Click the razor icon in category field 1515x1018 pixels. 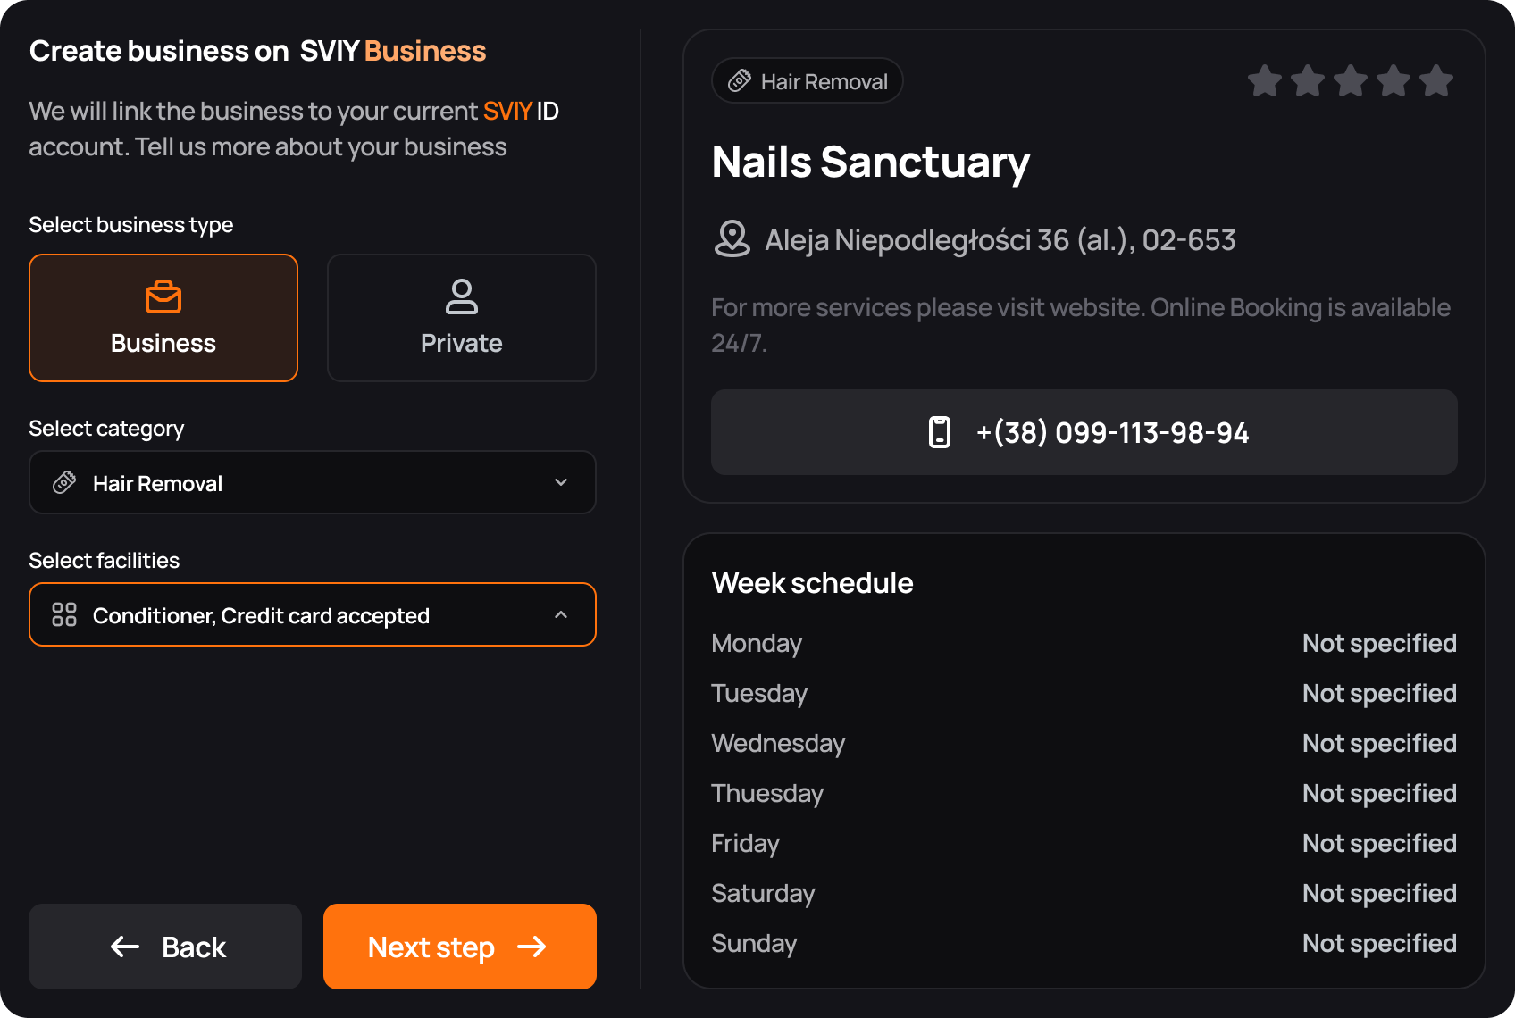click(64, 482)
